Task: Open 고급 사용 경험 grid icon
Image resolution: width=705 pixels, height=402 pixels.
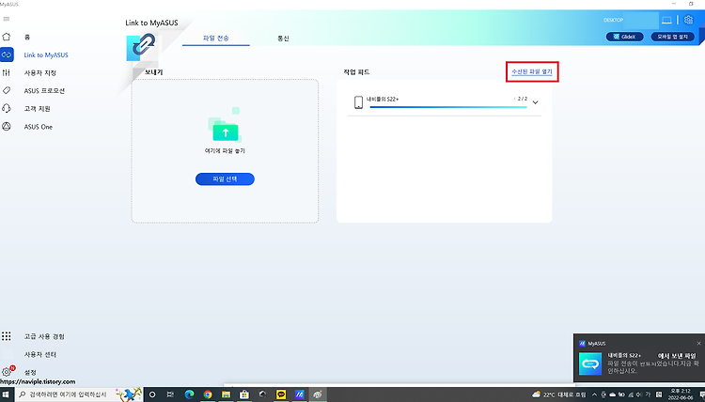Action: click(7, 336)
